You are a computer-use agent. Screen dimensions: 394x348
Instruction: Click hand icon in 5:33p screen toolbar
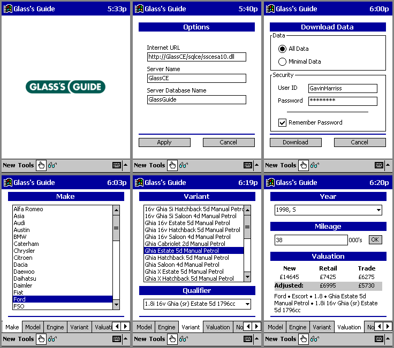click(x=41, y=165)
